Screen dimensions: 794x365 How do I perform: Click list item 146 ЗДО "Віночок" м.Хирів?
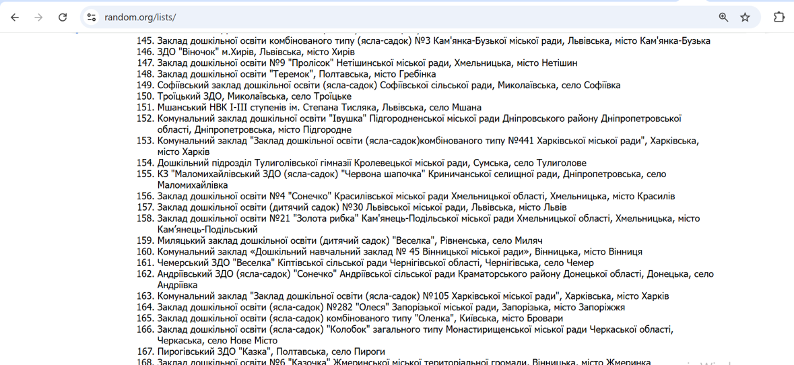[x=256, y=52]
